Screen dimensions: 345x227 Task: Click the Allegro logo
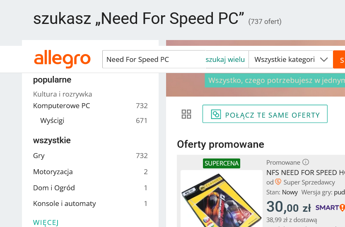coord(62,59)
